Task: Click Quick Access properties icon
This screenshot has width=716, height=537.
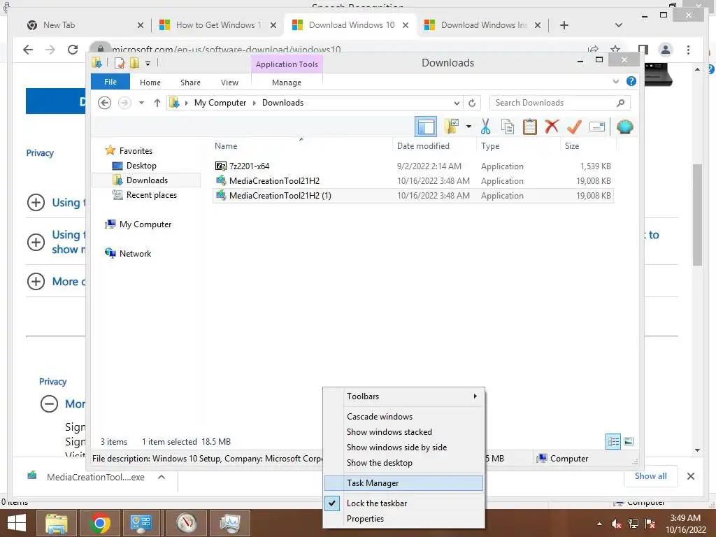Action: (x=120, y=63)
